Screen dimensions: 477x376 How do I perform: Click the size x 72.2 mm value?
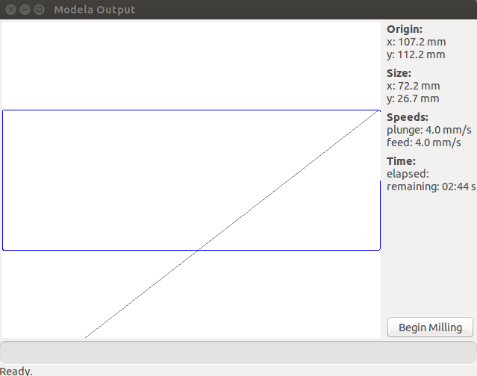(413, 86)
